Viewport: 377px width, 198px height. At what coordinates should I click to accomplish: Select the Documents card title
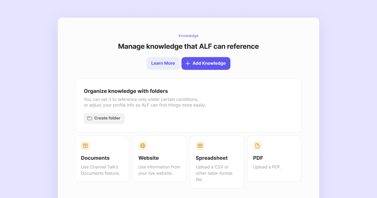[x=95, y=158]
